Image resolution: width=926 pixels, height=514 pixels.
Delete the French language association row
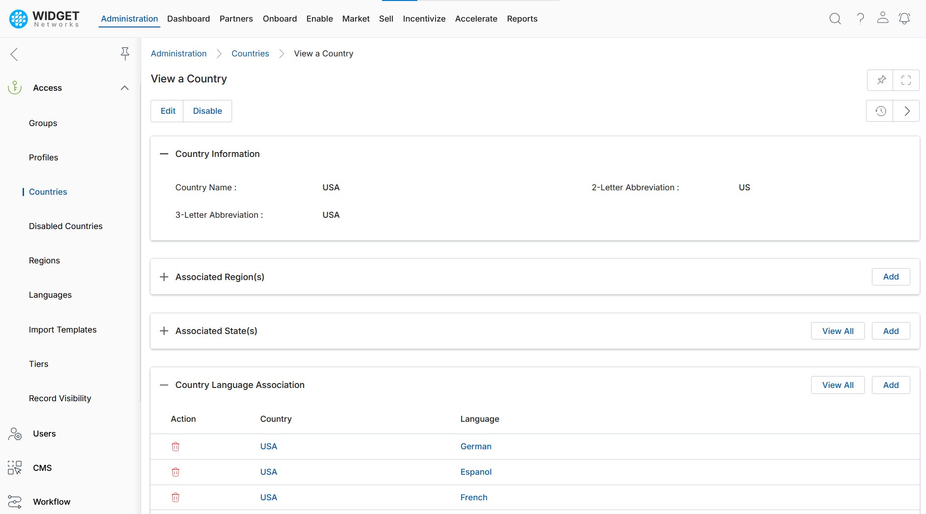[x=176, y=497]
